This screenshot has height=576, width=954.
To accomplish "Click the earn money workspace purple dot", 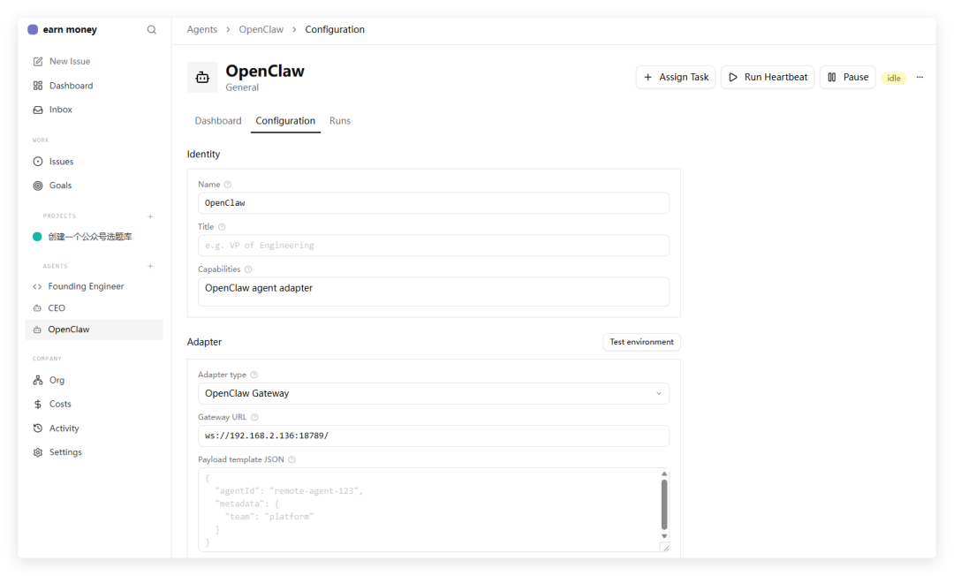I will [33, 29].
